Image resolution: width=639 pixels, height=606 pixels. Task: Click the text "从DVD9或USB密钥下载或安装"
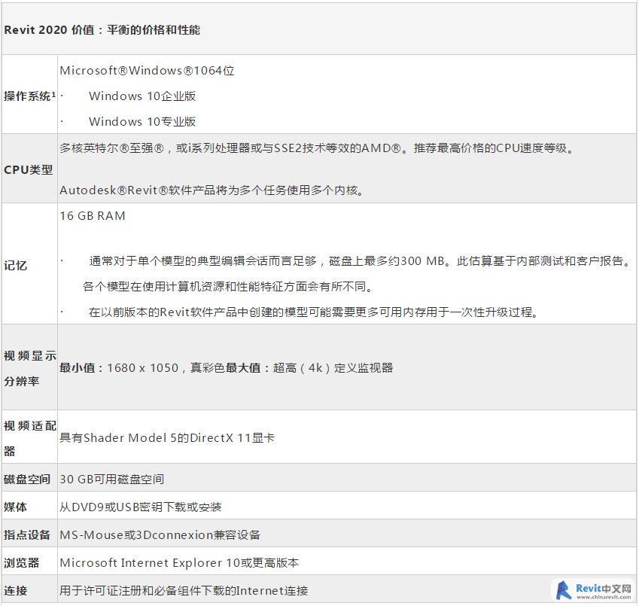[x=141, y=507]
